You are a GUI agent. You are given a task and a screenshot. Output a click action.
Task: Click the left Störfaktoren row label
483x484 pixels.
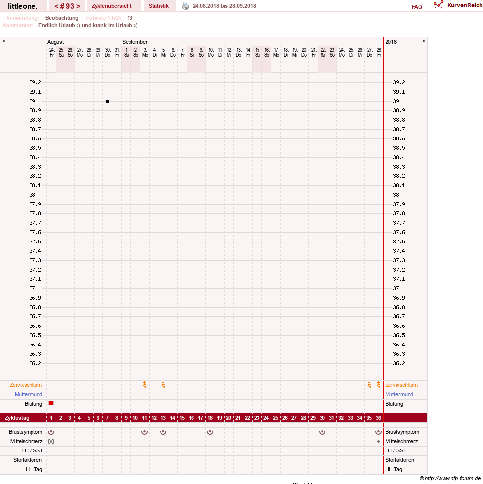point(28,460)
